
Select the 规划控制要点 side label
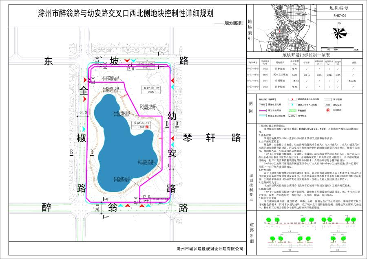pos(251,187)
